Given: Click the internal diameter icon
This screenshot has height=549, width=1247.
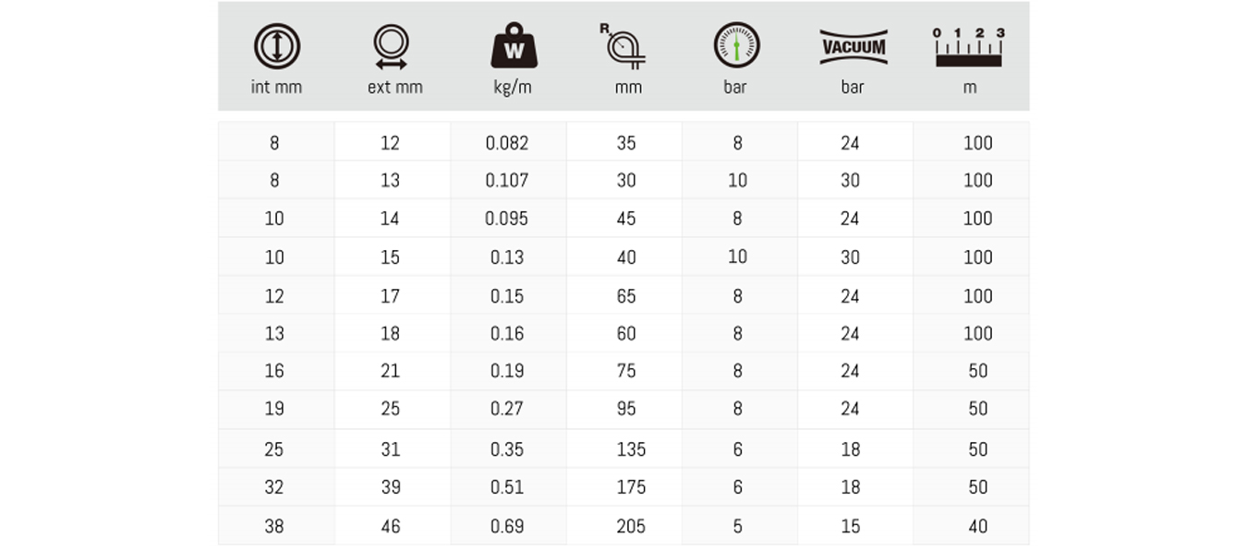Looking at the screenshot, I should pyautogui.click(x=277, y=46).
